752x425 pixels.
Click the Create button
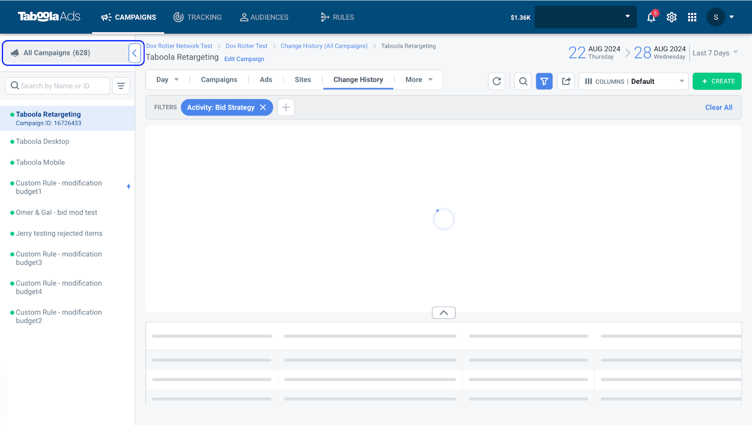point(717,81)
